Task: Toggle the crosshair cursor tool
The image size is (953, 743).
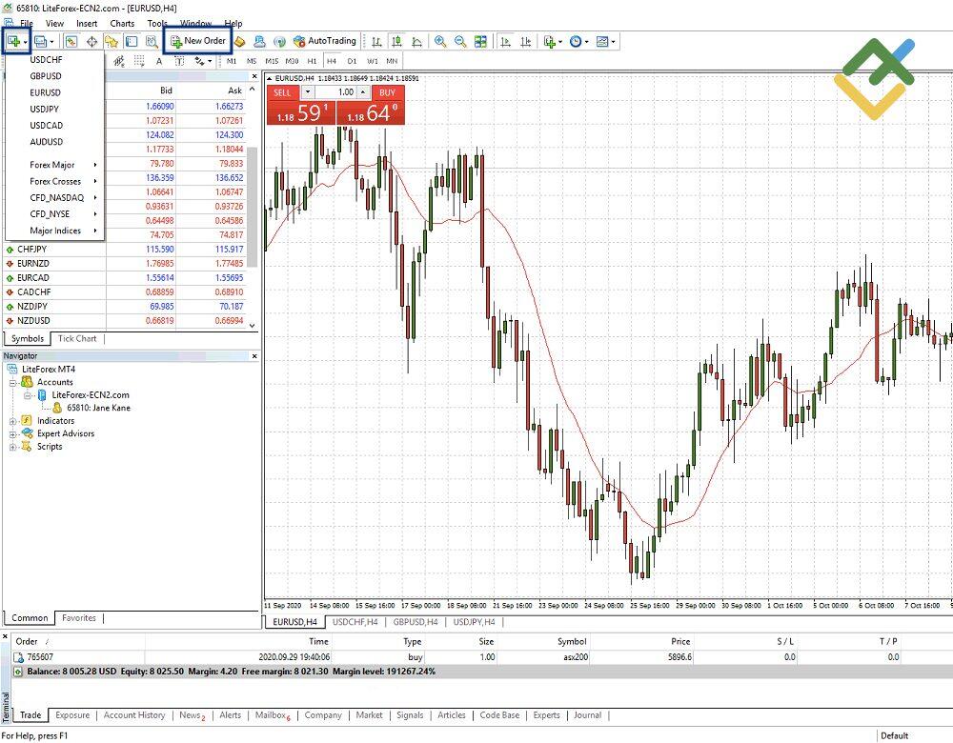Action: coord(91,41)
